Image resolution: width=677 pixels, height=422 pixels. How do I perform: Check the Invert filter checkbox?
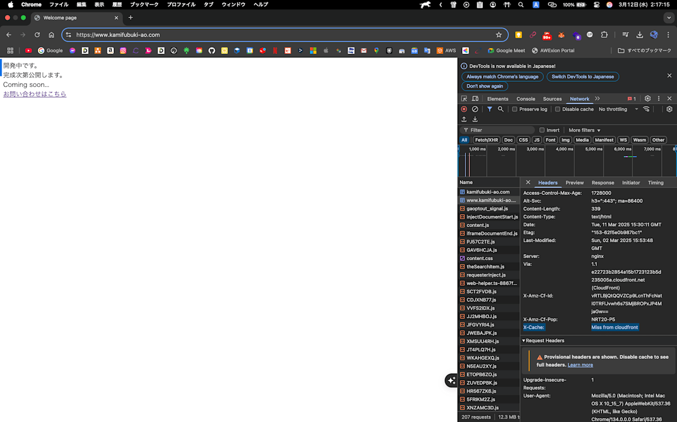(542, 130)
